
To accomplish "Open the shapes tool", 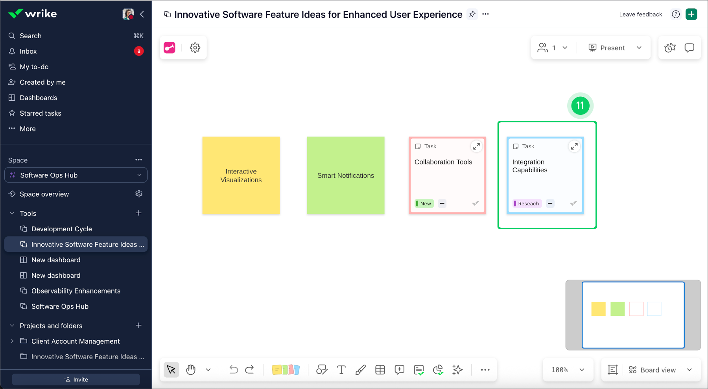I will click(322, 370).
